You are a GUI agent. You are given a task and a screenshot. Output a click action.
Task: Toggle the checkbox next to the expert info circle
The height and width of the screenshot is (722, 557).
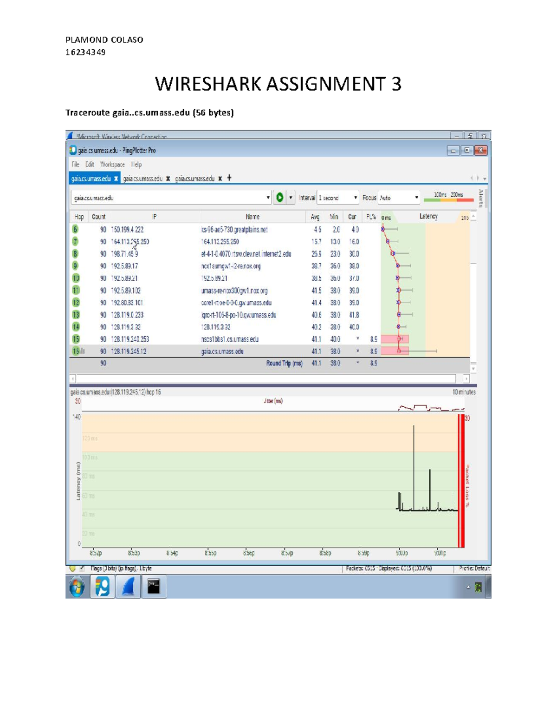coord(81,568)
